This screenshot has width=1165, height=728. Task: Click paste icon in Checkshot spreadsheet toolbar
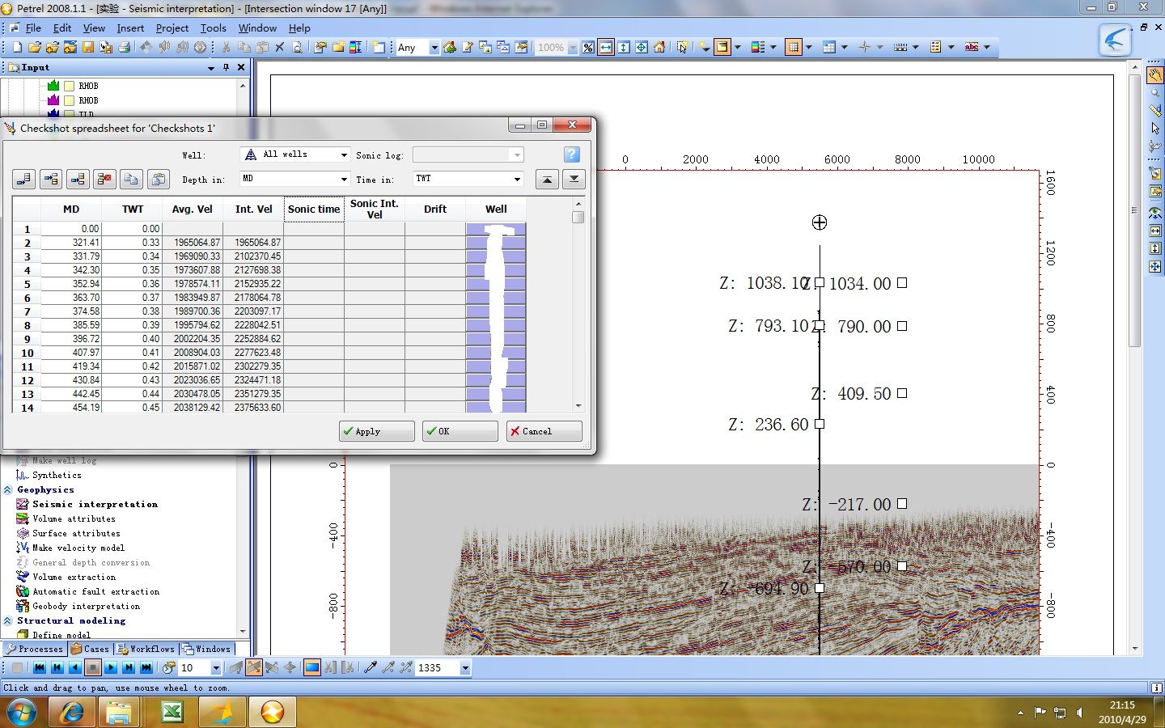pyautogui.click(x=158, y=179)
